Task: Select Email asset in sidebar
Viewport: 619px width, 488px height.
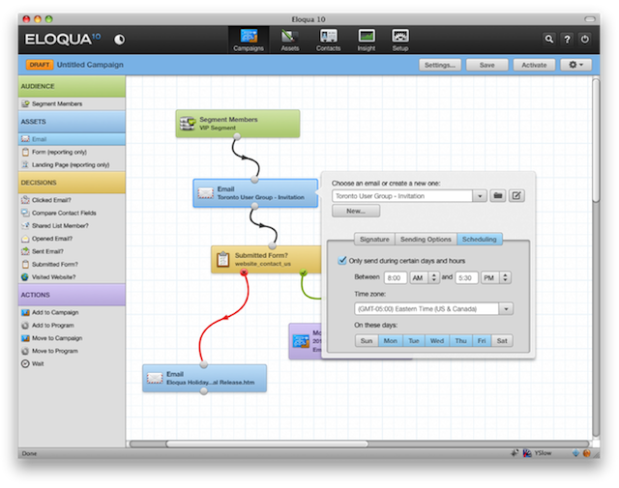Action: (72, 139)
